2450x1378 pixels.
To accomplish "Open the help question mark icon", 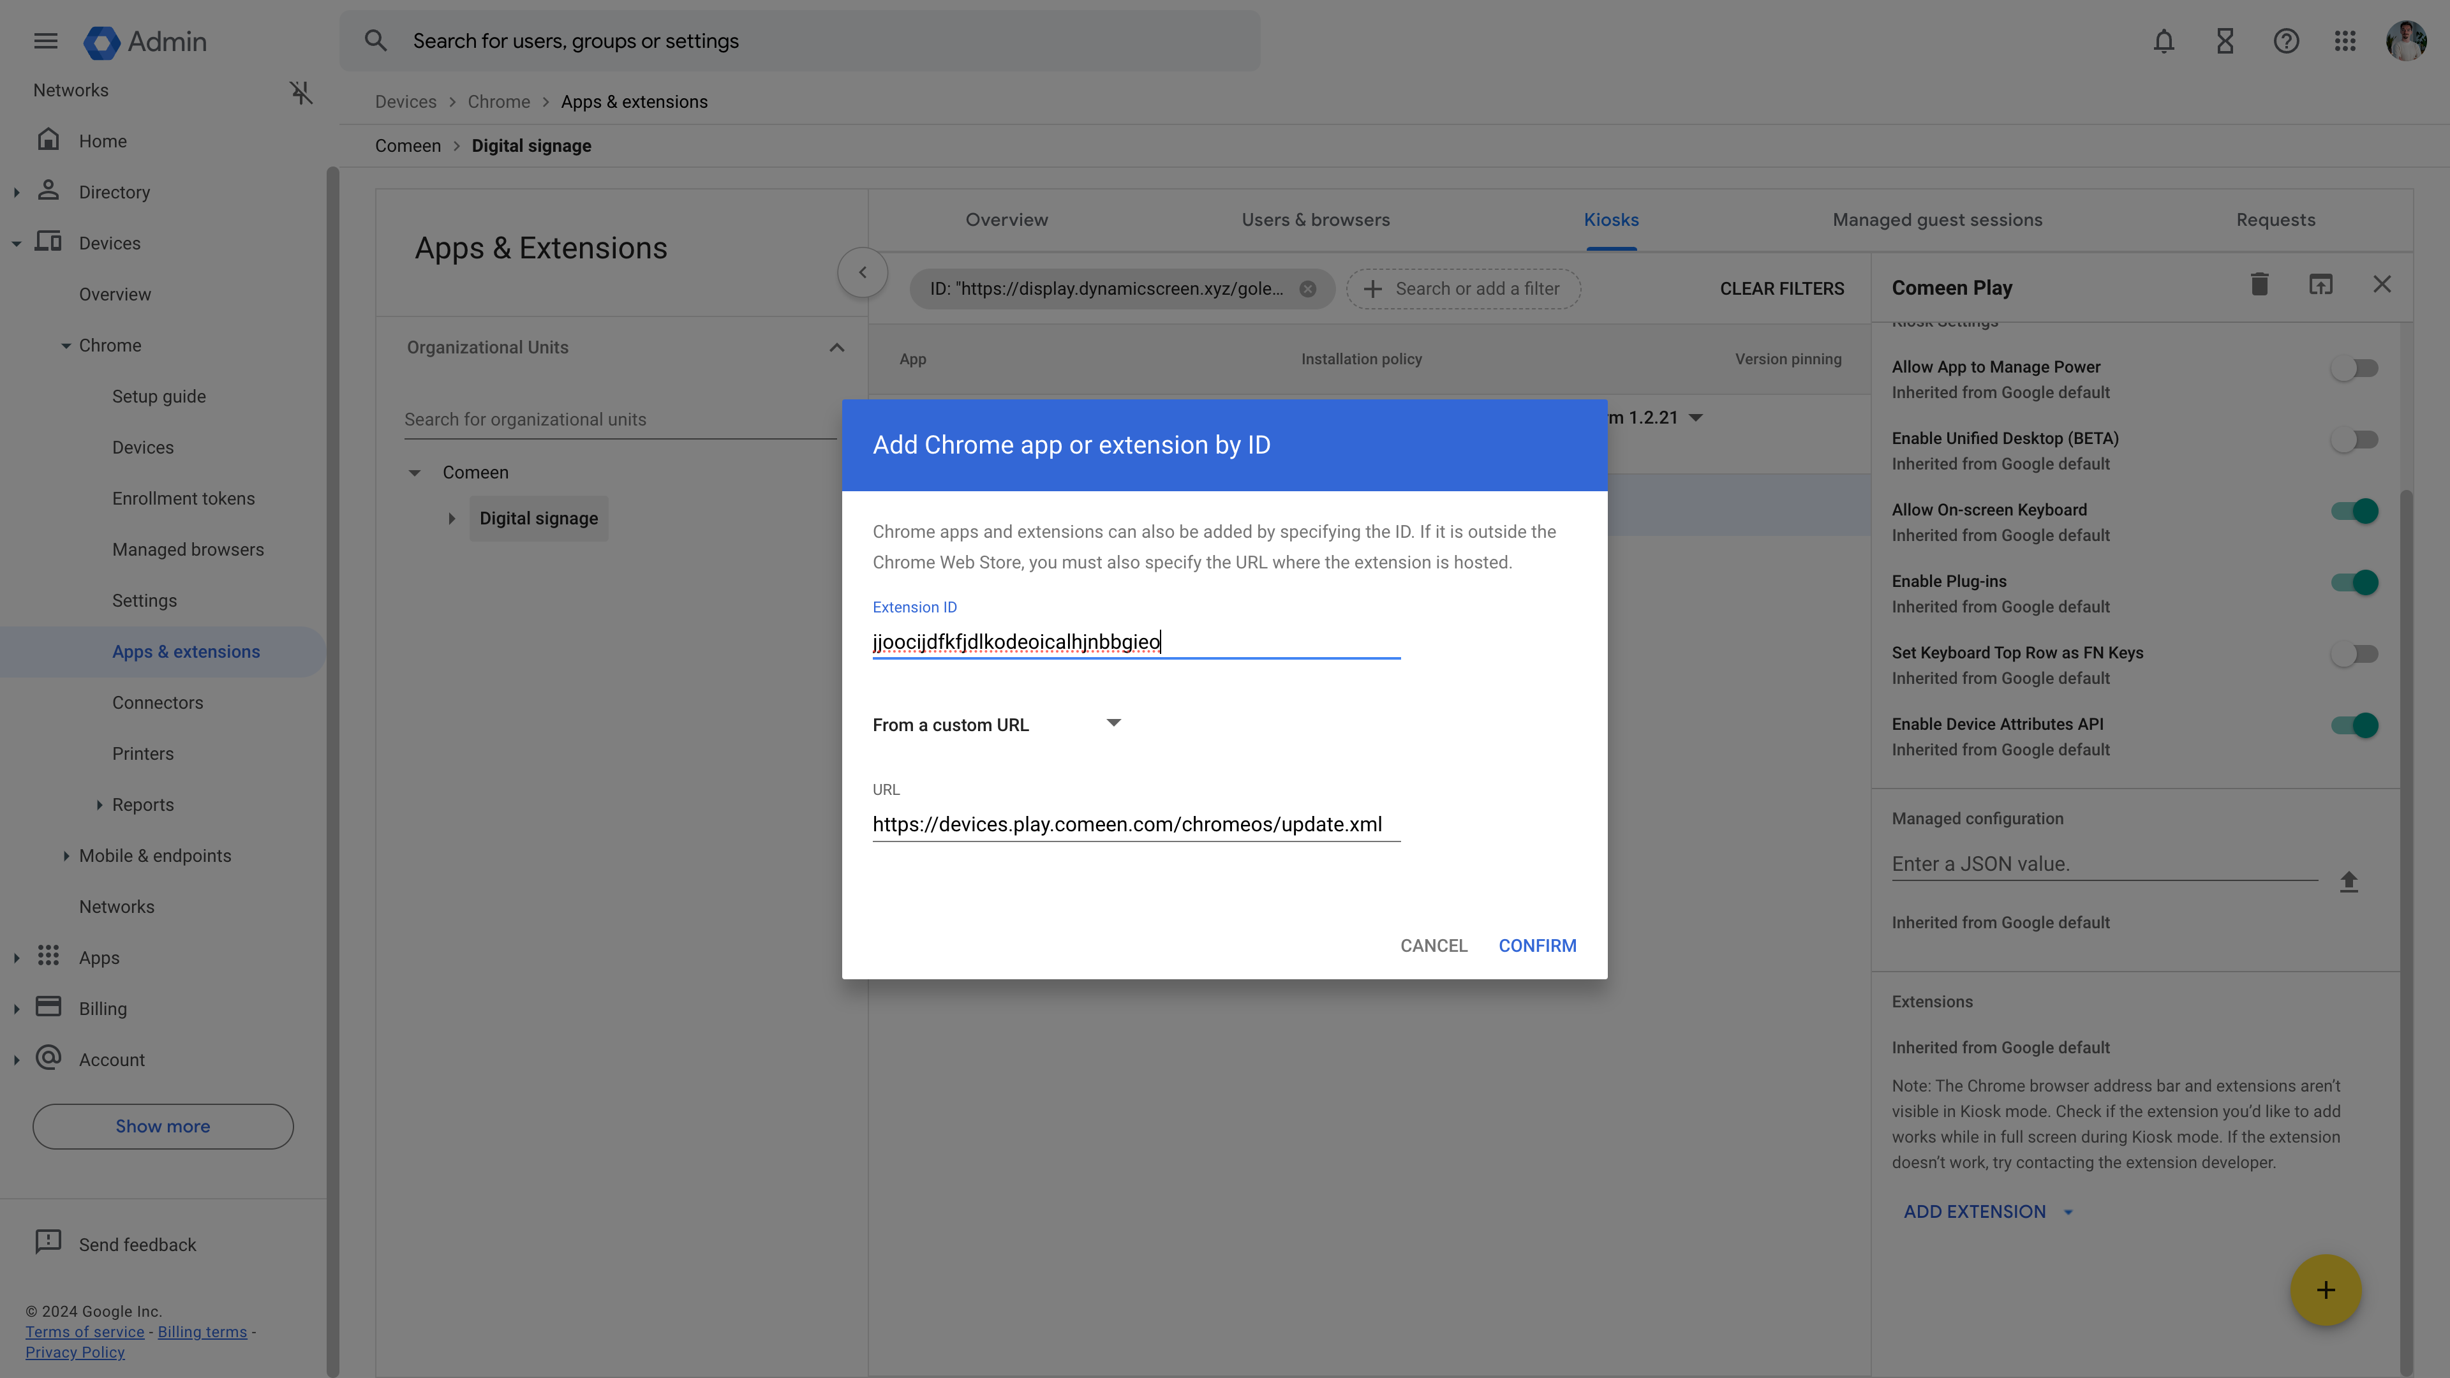I will click(x=2285, y=41).
